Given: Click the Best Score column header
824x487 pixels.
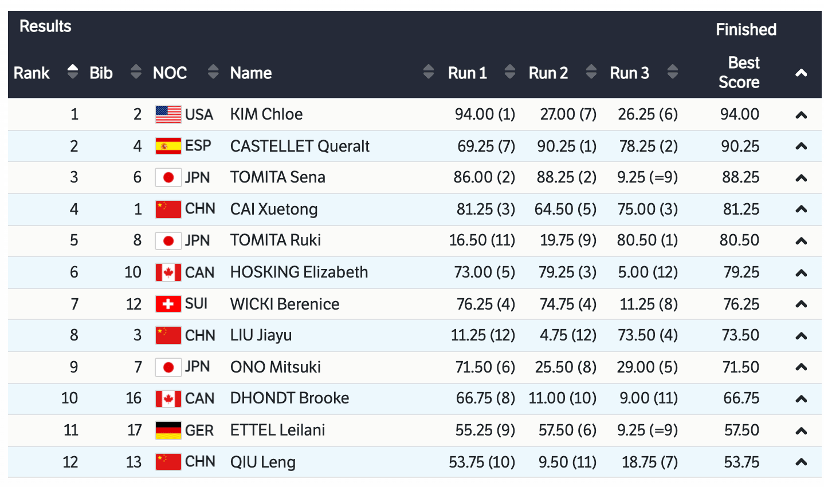Looking at the screenshot, I should 739,73.
